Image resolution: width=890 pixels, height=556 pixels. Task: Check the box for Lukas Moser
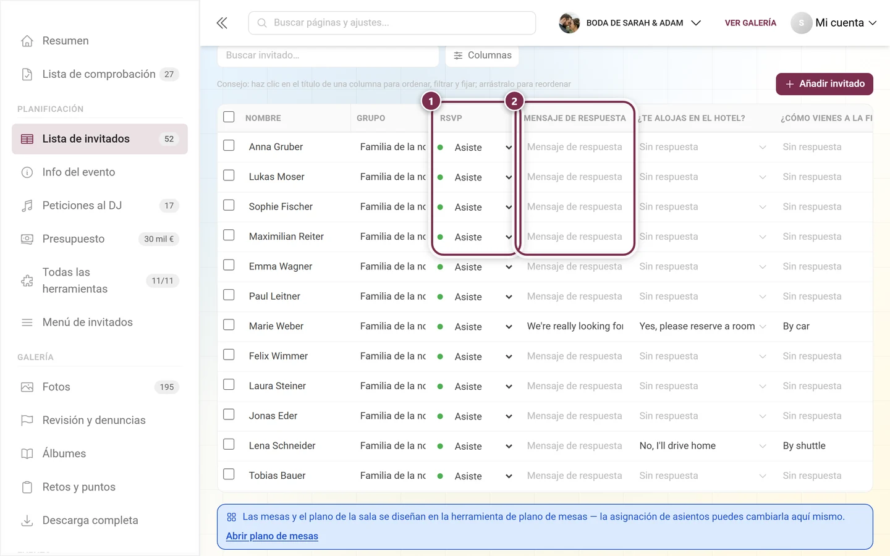coord(229,175)
